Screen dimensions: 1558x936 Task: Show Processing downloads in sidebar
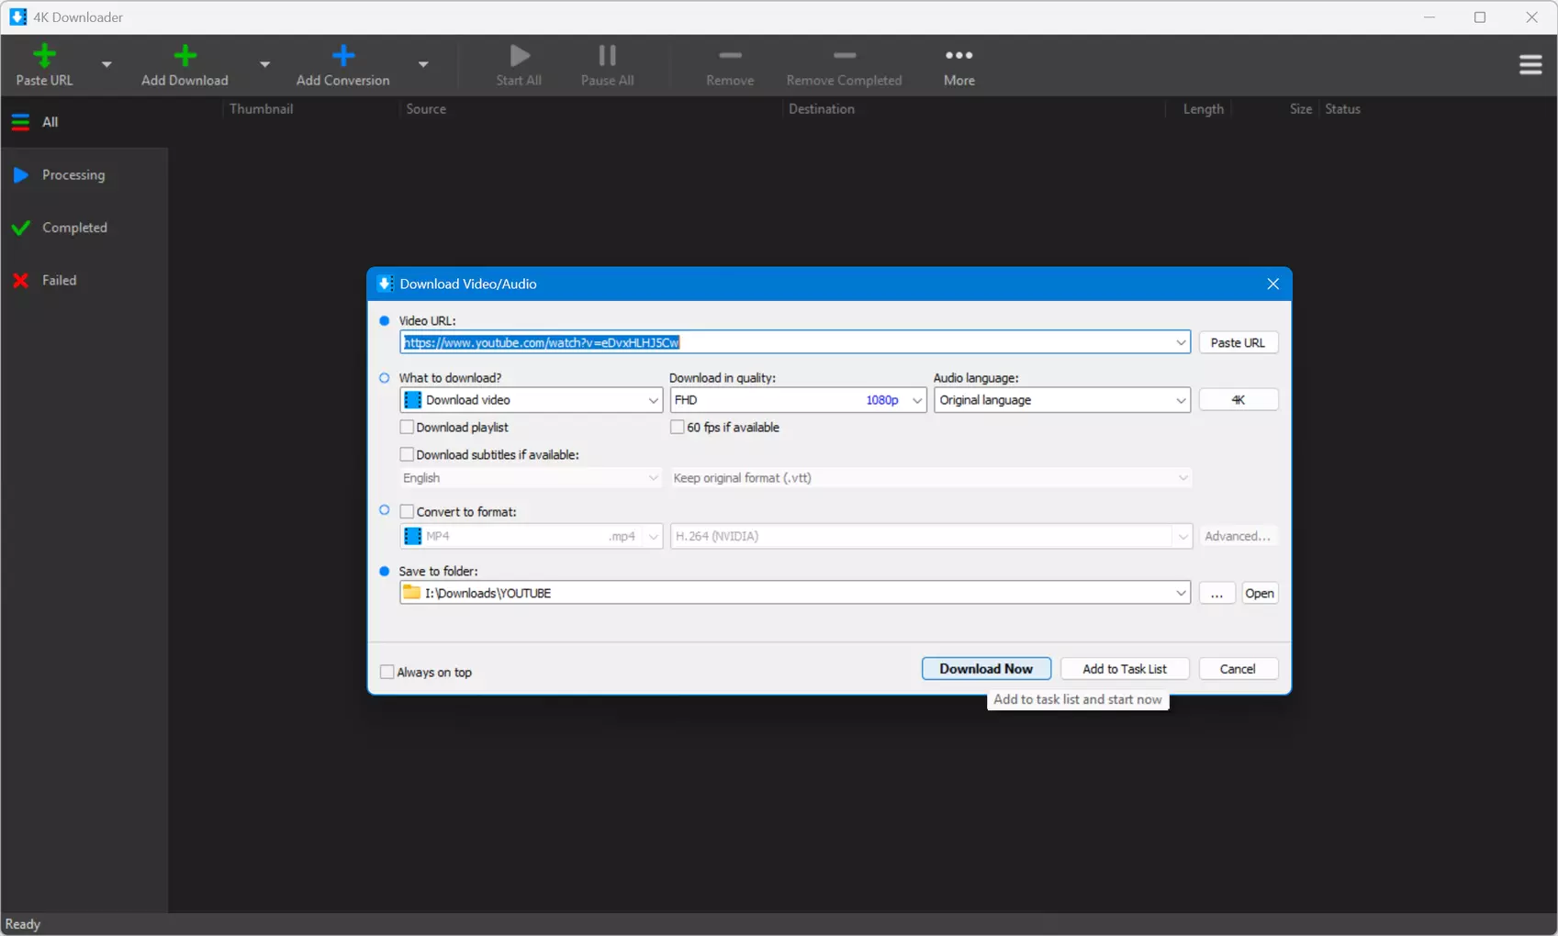click(x=84, y=175)
